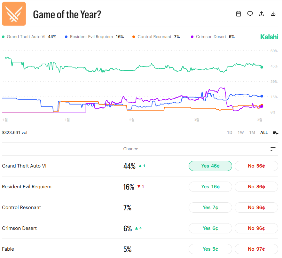Click the share upload icon

click(x=262, y=14)
